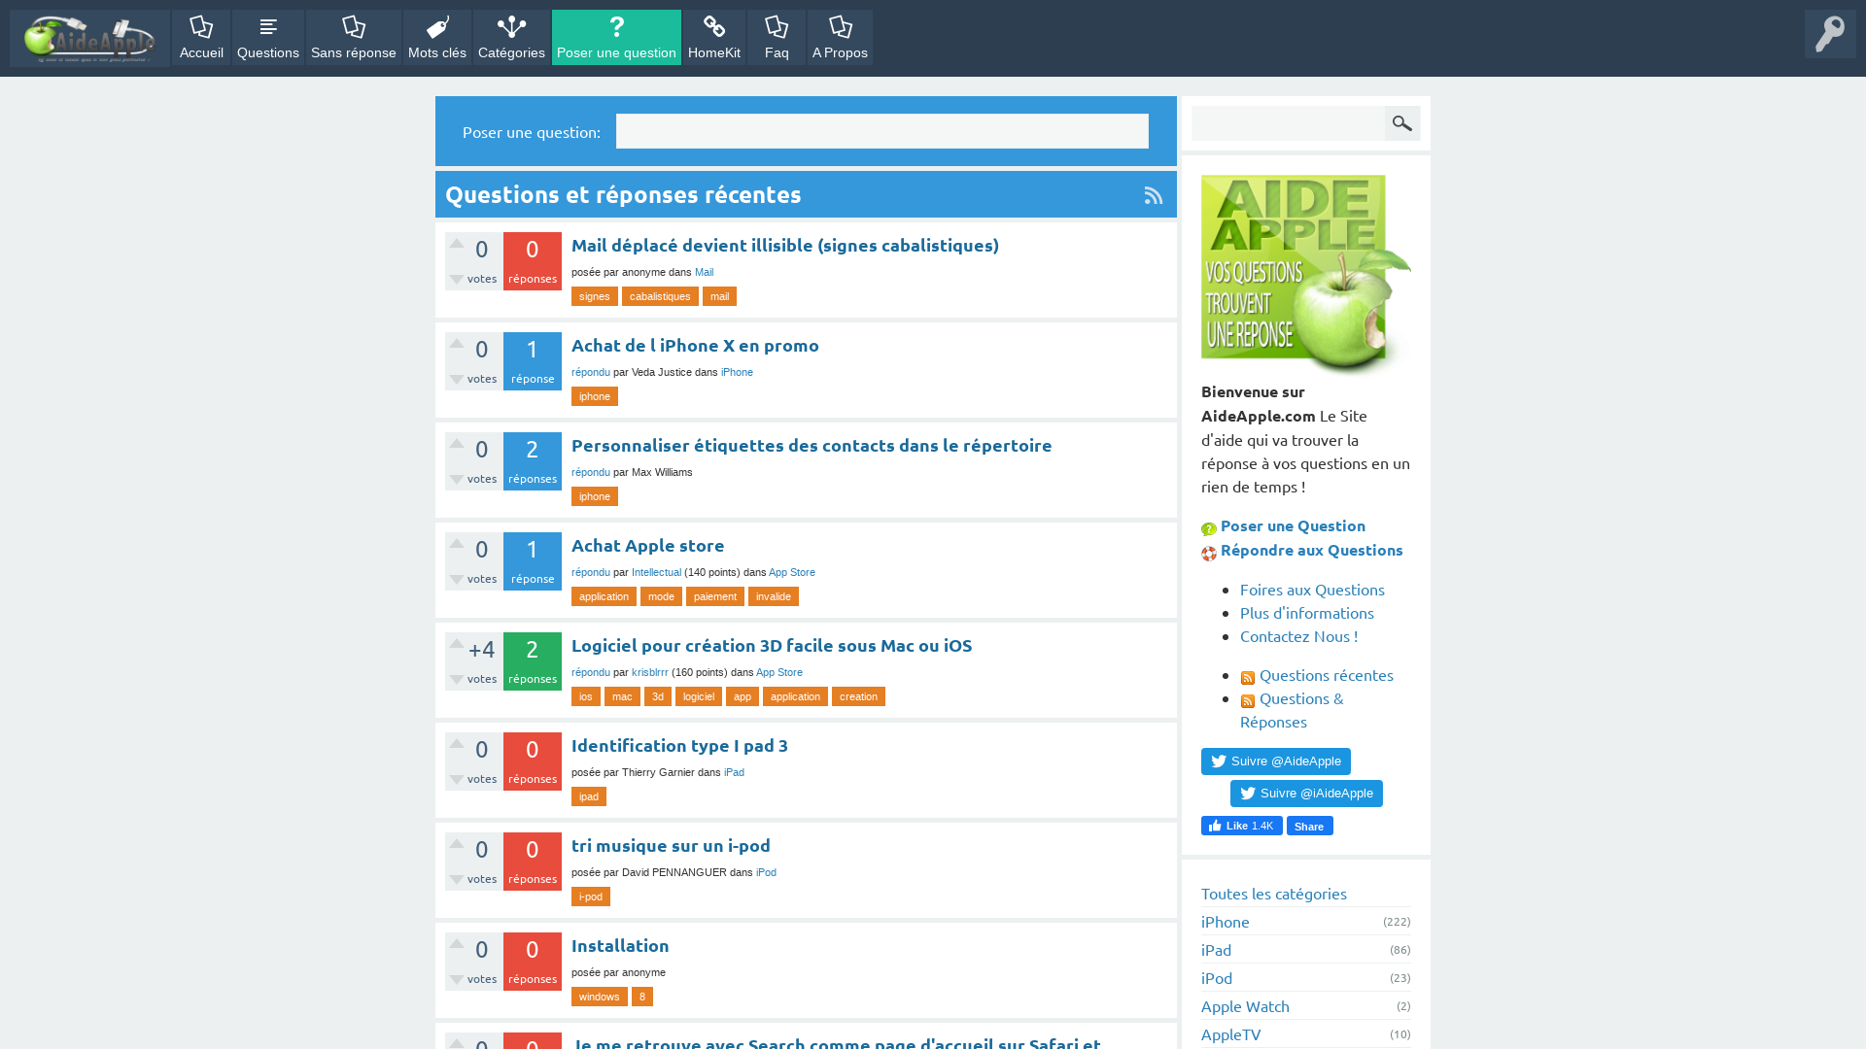This screenshot has width=1866, height=1049.
Task: Open the Mots clés menu
Action: (437, 38)
